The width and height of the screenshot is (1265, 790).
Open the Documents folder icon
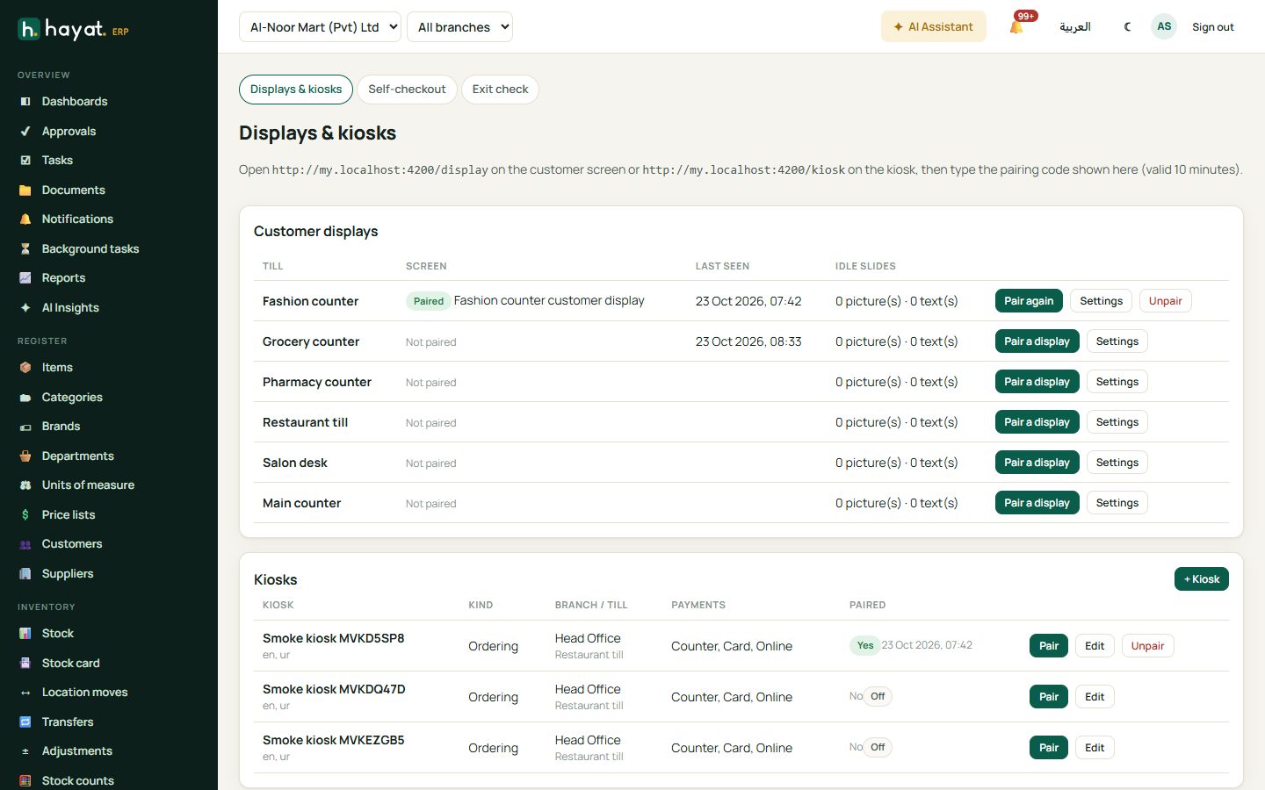click(x=25, y=190)
